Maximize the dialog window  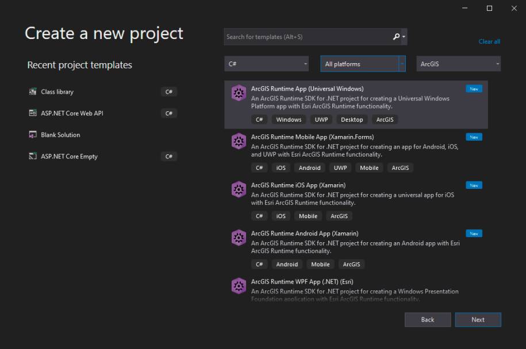489,8
